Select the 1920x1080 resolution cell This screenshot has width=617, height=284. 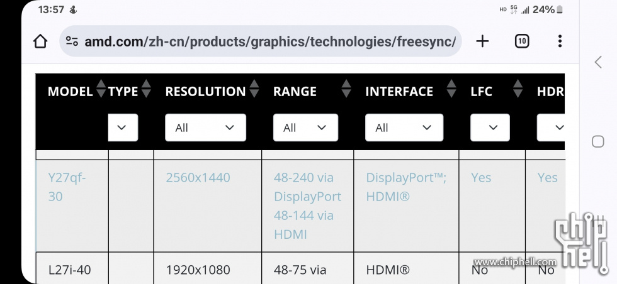pyautogui.click(x=208, y=268)
